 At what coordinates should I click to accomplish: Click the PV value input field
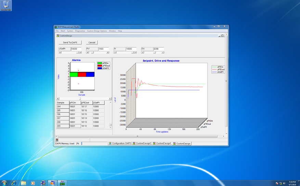click(x=104, y=49)
